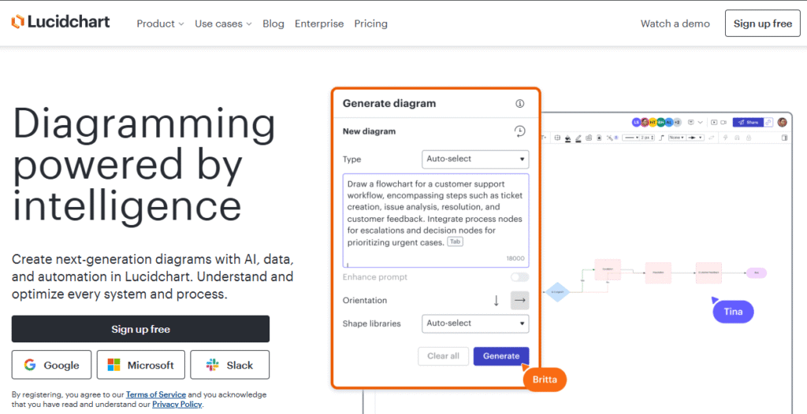The width and height of the screenshot is (807, 414).
Task: Open the Type dropdown
Action: pyautogui.click(x=475, y=159)
